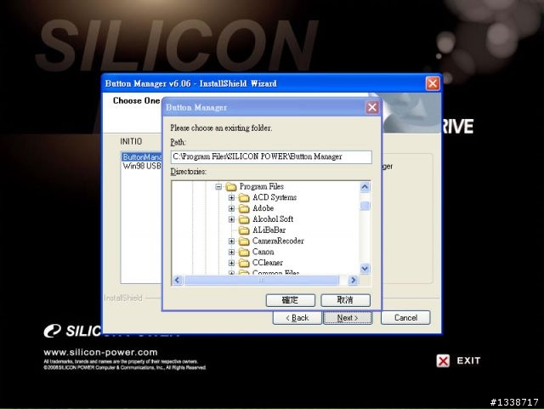Cancel folder selection with 取消 button
This screenshot has width=544, height=409.
(346, 300)
